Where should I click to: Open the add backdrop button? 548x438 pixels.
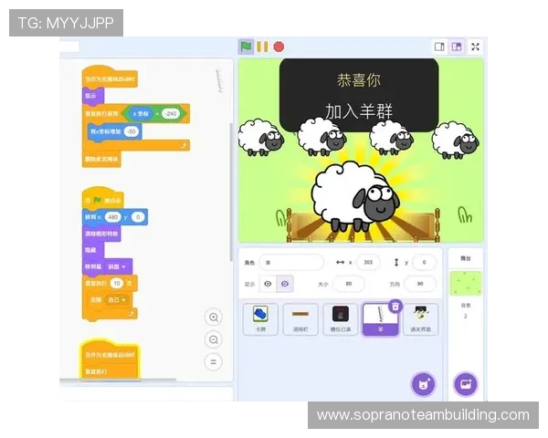[466, 384]
